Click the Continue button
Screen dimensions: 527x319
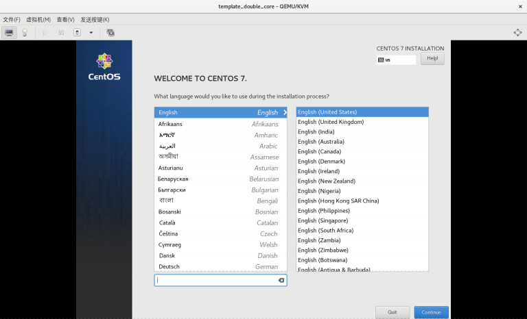[x=431, y=312]
